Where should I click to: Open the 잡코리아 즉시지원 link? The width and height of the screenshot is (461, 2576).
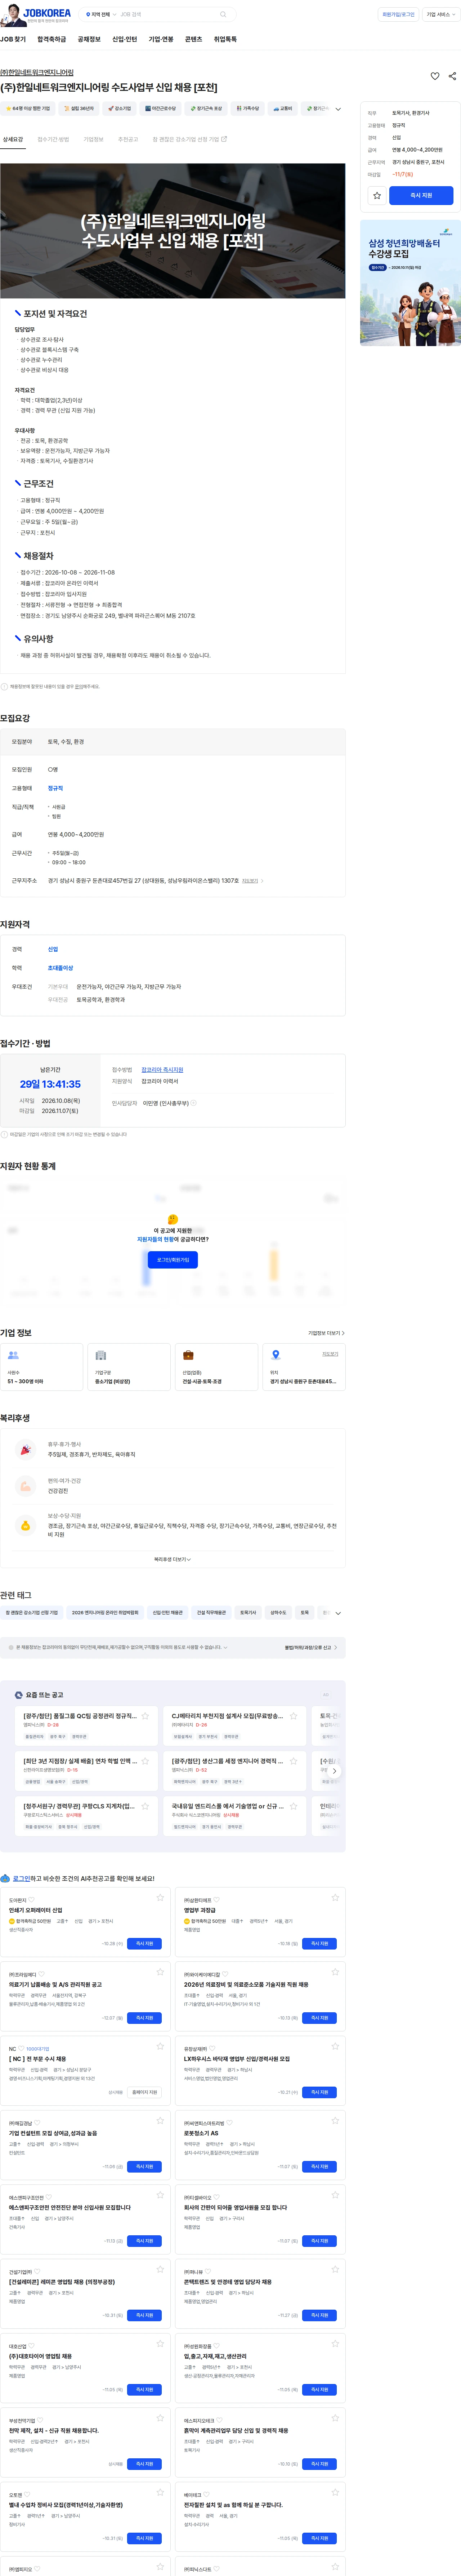pyautogui.click(x=163, y=1070)
